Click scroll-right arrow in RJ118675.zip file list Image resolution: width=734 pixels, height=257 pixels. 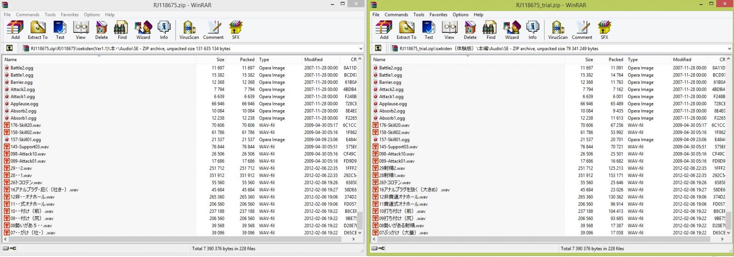[354, 239]
